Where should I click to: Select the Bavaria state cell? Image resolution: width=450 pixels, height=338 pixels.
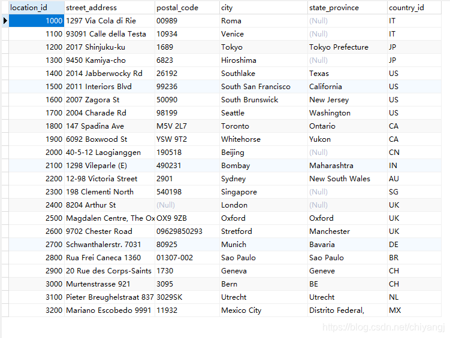(x=348, y=245)
